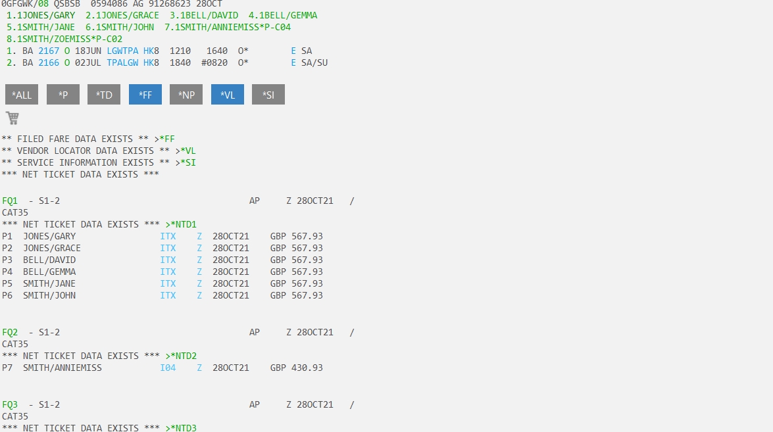Open the *NTD3 net ticket data link
The height and width of the screenshot is (432, 773).
(181, 427)
